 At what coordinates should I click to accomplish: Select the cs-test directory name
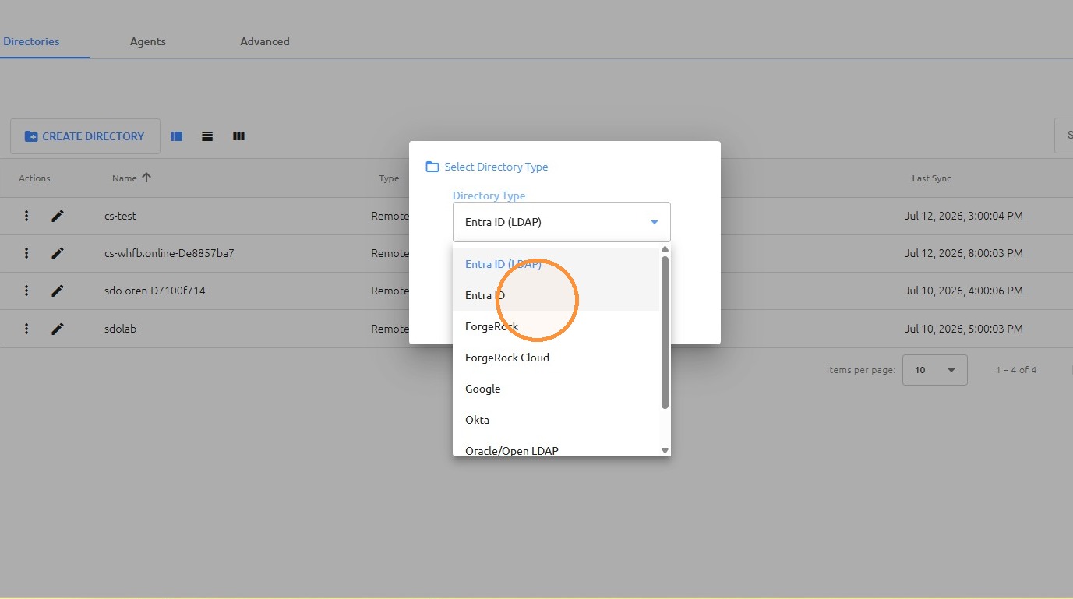pyautogui.click(x=120, y=216)
